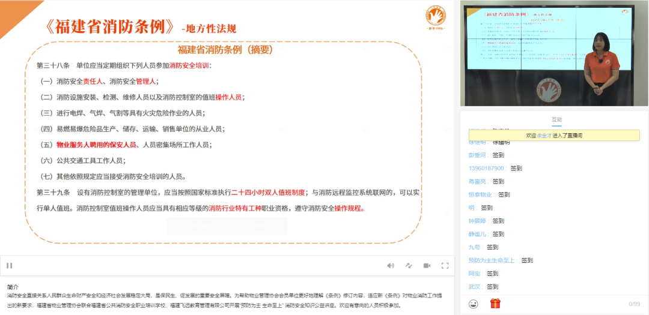
Task: Open the red gift box icon
Action: [x=495, y=304]
